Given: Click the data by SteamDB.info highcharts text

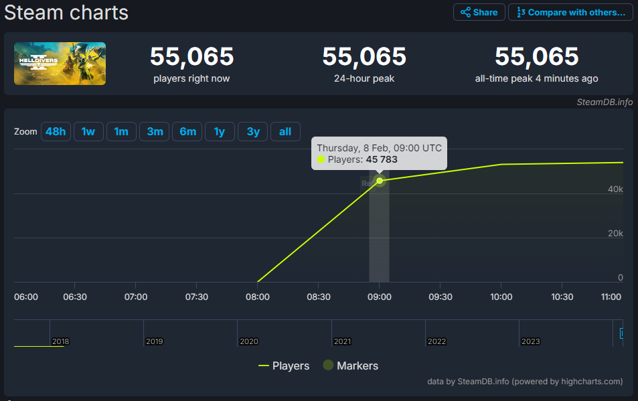Looking at the screenshot, I should pyautogui.click(x=525, y=382).
